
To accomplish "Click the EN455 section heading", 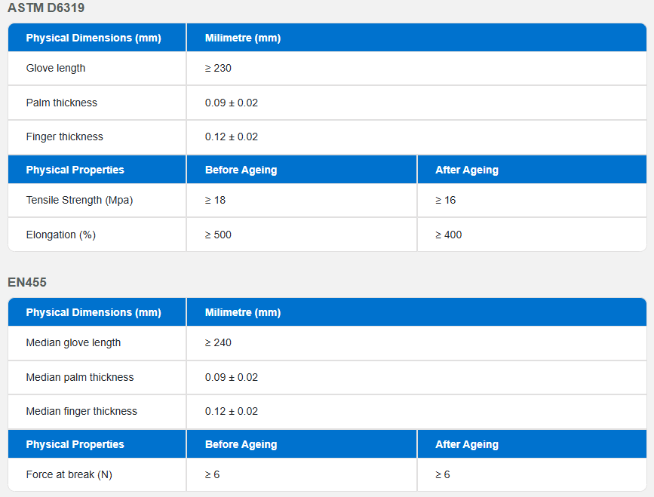I will click(27, 282).
